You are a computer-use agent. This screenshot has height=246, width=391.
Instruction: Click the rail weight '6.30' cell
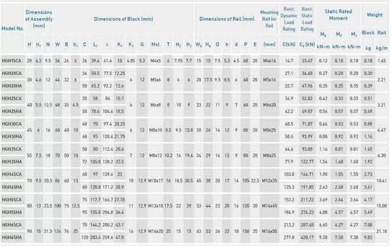(x=382, y=155)
